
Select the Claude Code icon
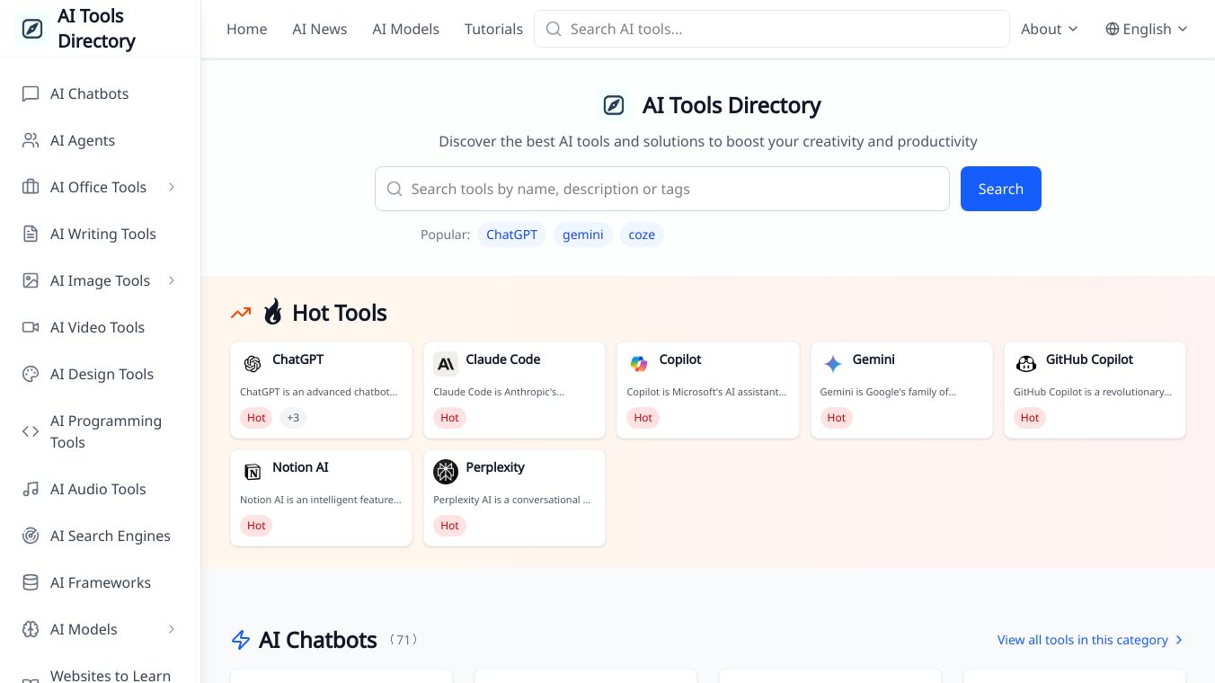(x=446, y=364)
